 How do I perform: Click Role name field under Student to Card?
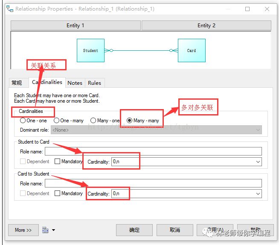153,151
